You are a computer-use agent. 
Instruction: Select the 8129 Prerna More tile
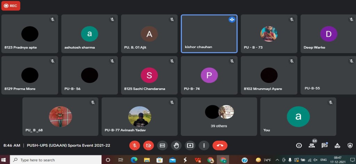click(30, 75)
